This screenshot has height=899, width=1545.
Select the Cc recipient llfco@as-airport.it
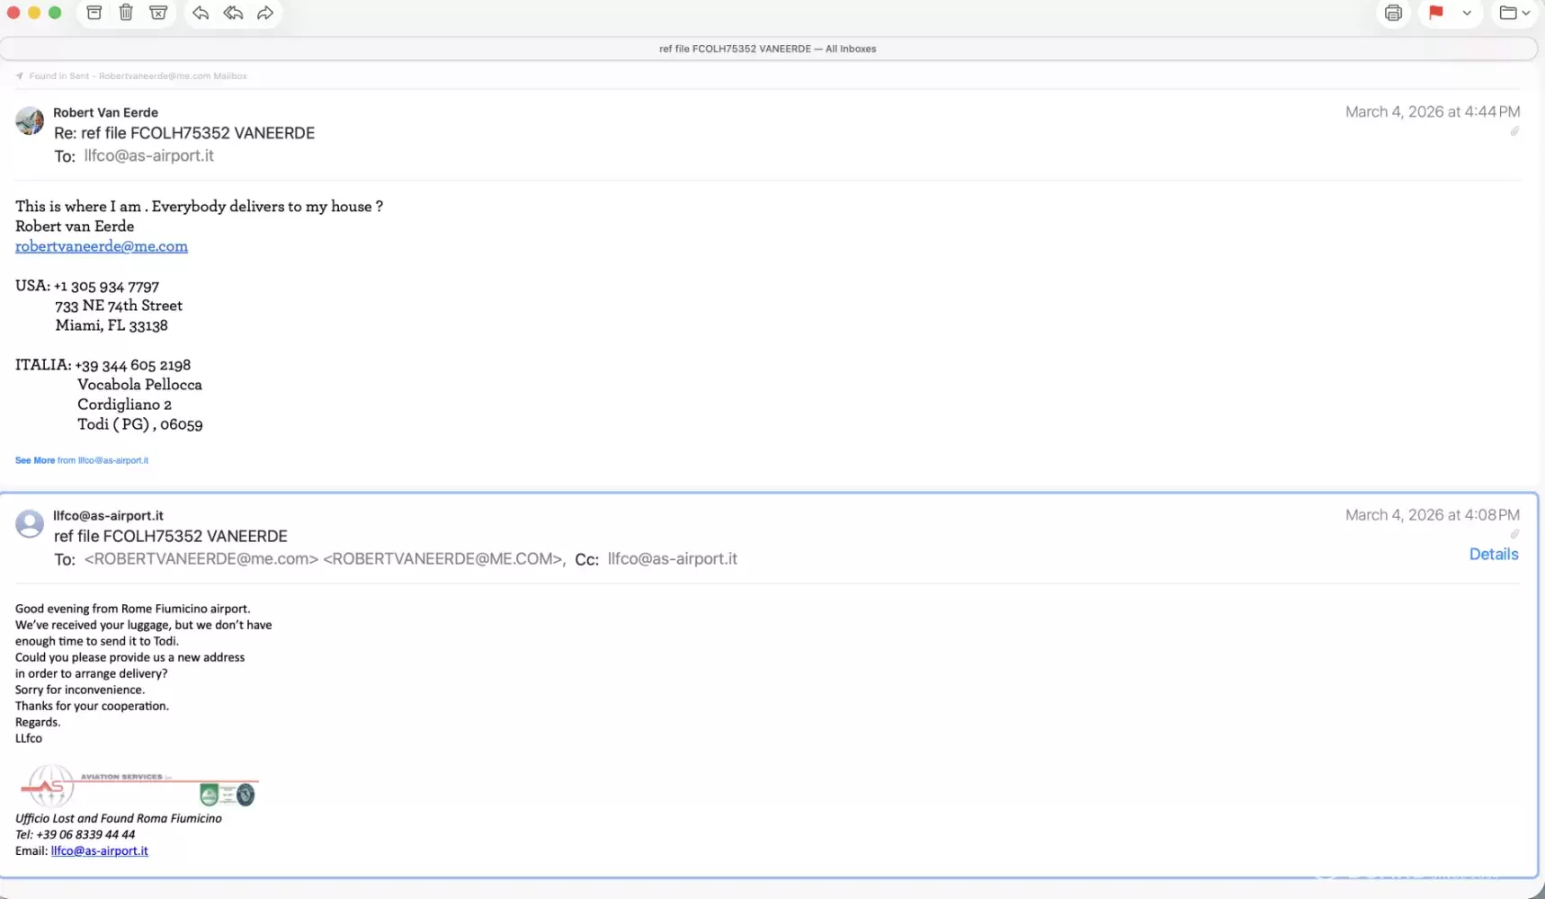pos(672,559)
